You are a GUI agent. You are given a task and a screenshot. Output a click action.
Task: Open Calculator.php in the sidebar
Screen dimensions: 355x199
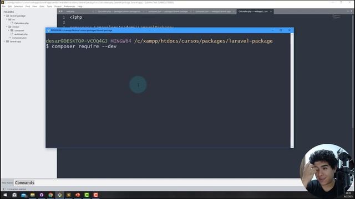(x=21, y=23)
